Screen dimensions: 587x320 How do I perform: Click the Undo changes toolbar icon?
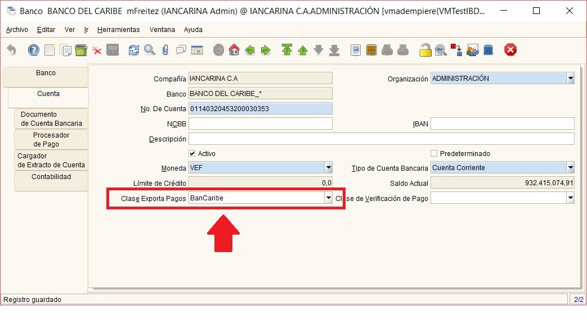click(x=12, y=49)
